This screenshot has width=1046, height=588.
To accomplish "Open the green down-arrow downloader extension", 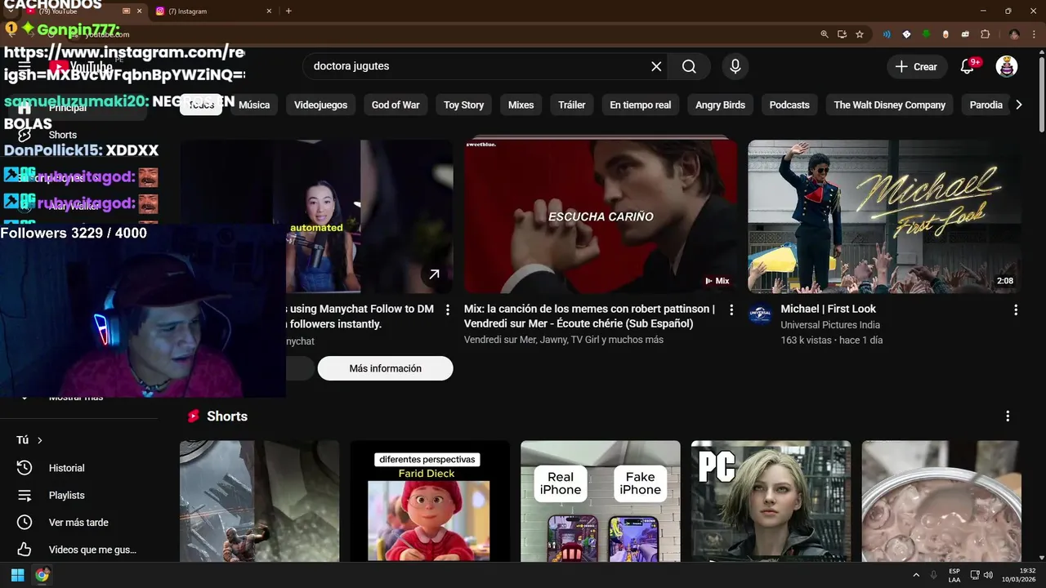I will [926, 34].
